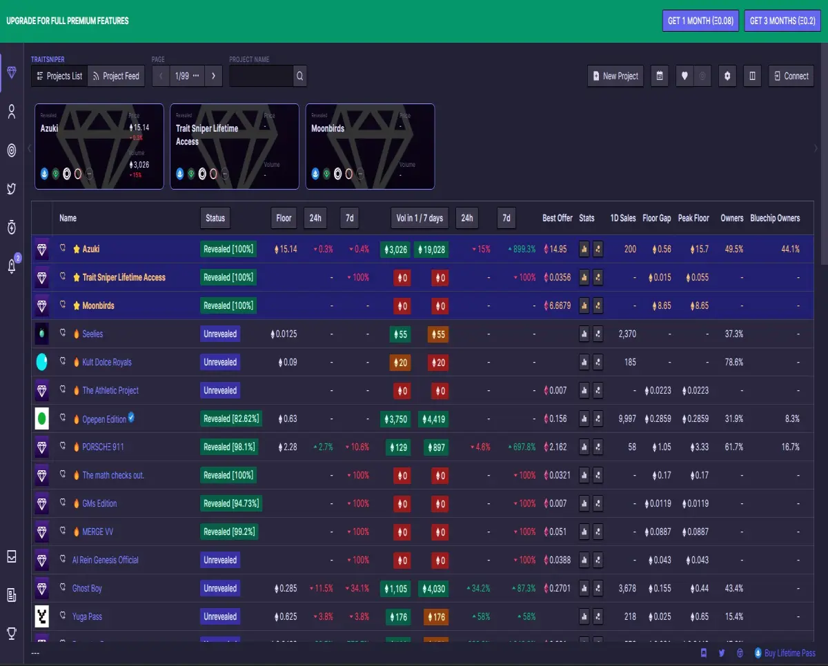Click into Project Name search field
The image size is (828, 666).
point(261,76)
